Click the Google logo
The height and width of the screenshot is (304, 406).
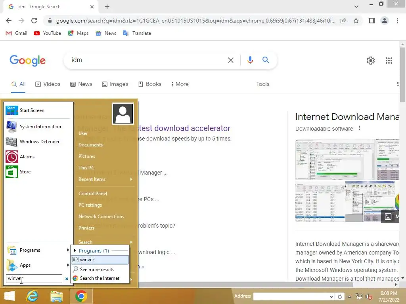27,61
